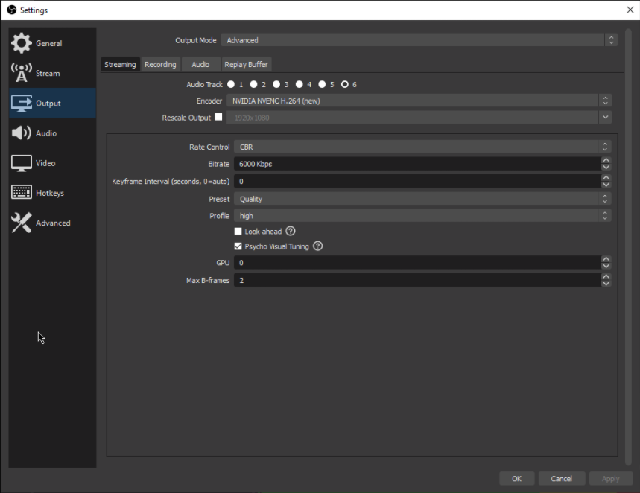640x493 pixels.
Task: Enable the Look-ahead checkbox
Action: coord(238,232)
